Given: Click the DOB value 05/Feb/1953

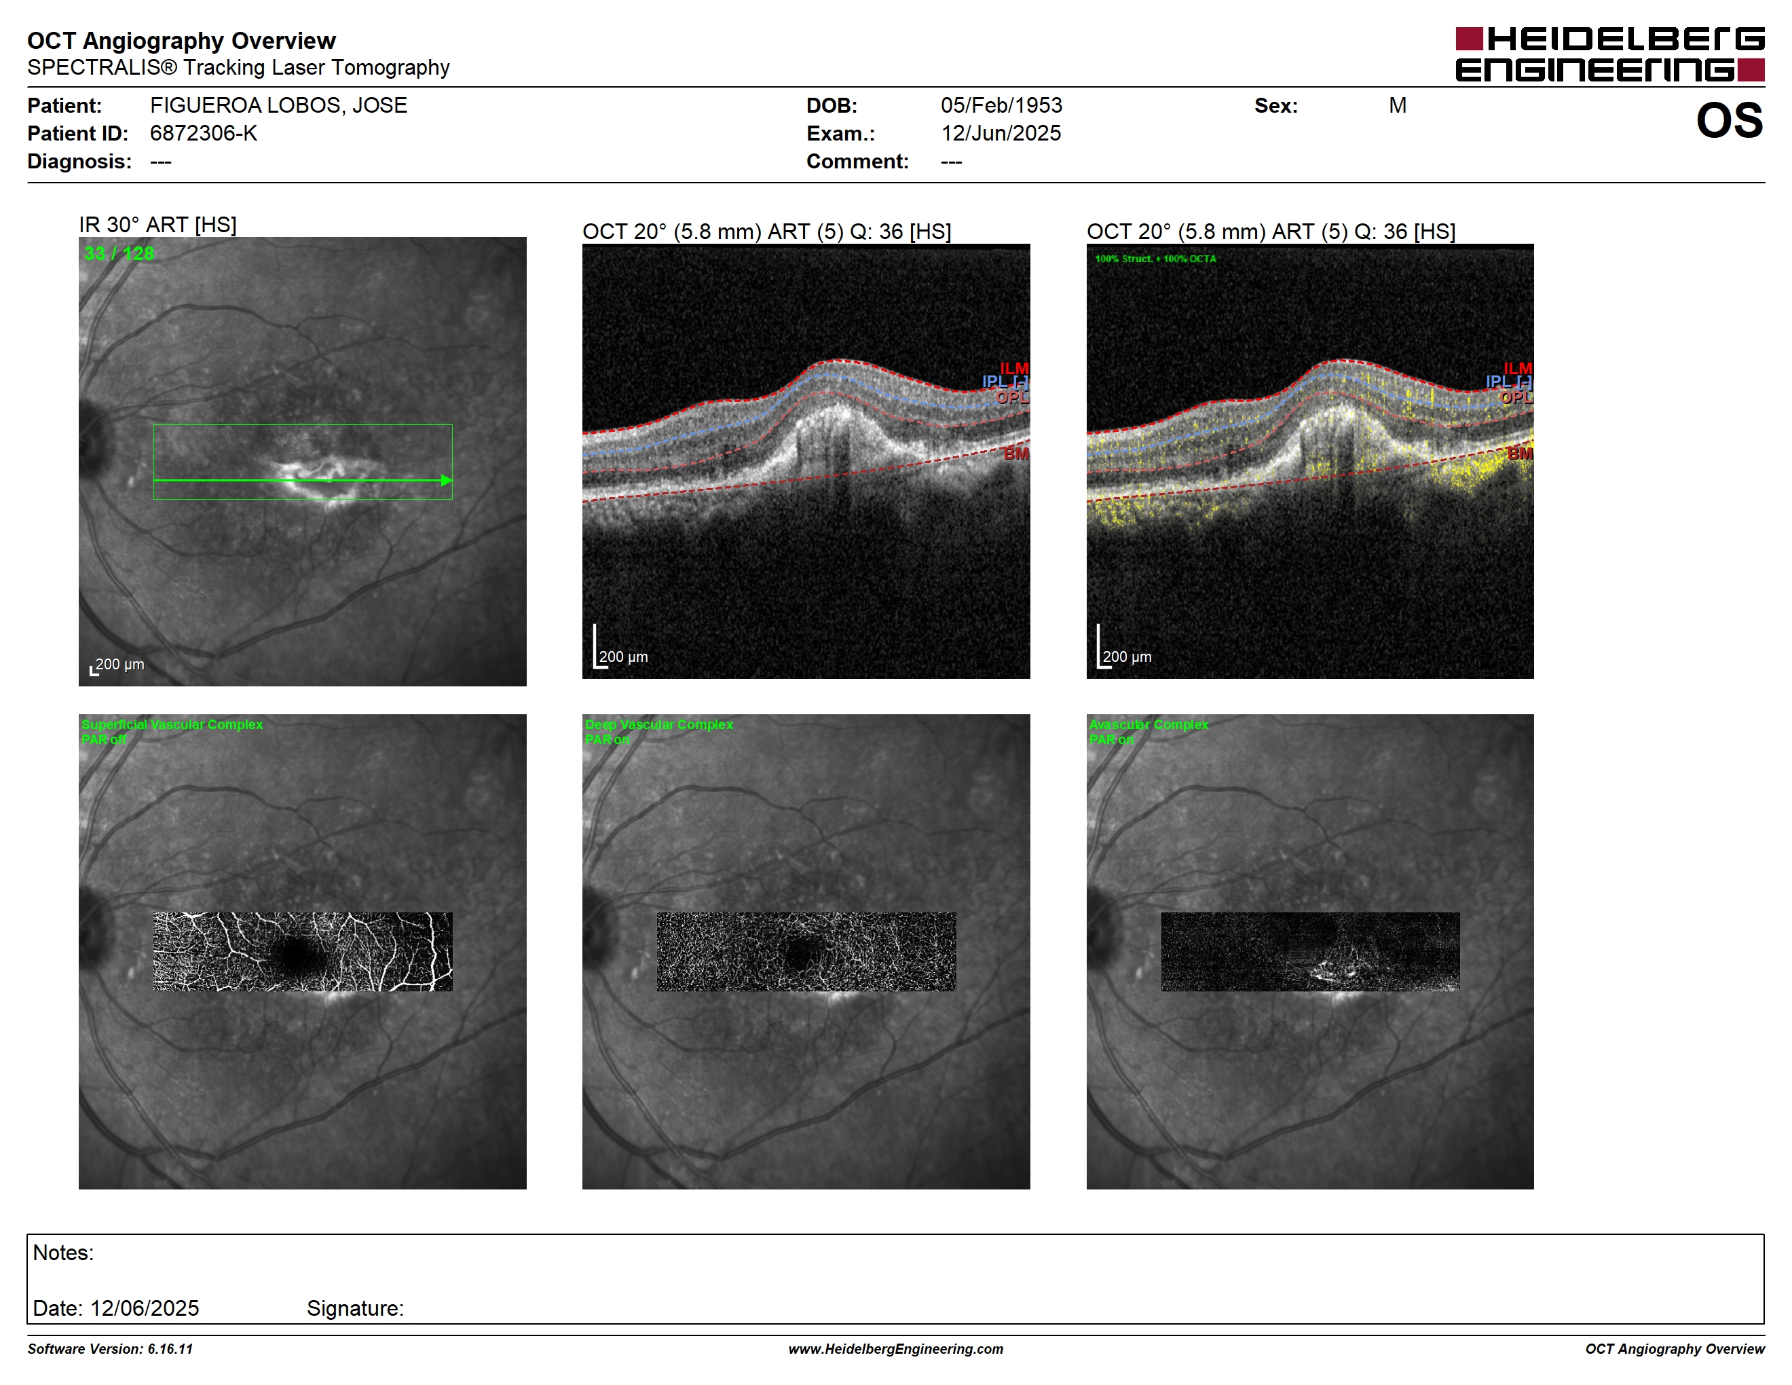Looking at the screenshot, I should pyautogui.click(x=1001, y=105).
